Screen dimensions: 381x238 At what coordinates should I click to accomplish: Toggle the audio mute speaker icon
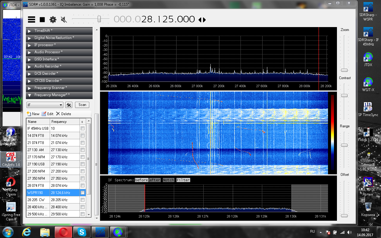(x=63, y=20)
